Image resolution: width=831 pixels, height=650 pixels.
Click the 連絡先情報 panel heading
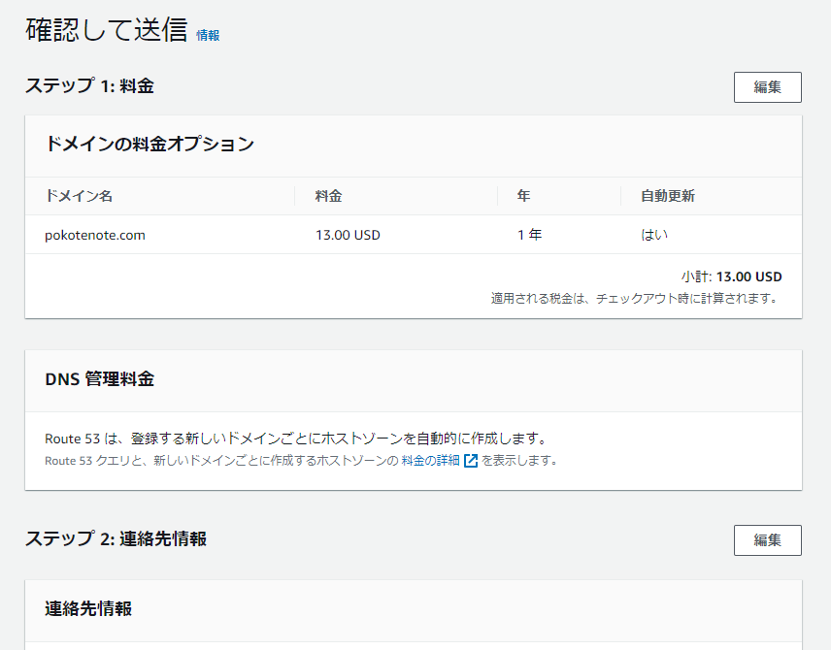88,608
